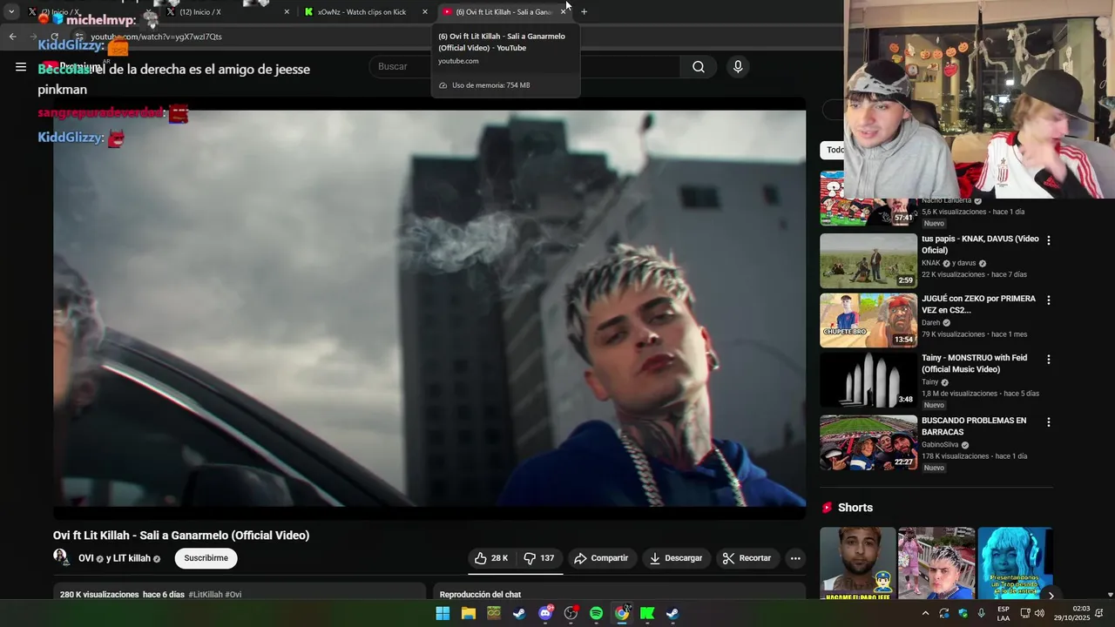Click the #Ovi hashtag

point(233,595)
